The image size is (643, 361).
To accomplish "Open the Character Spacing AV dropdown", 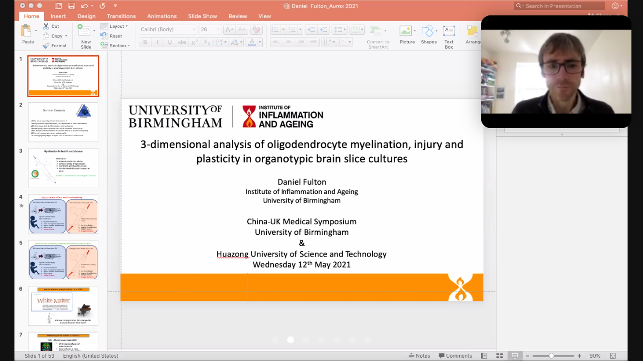I will pyautogui.click(x=221, y=42).
